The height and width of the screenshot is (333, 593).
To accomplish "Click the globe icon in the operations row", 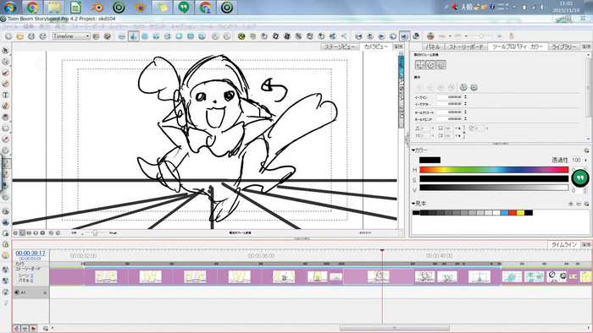I will click(x=463, y=87).
